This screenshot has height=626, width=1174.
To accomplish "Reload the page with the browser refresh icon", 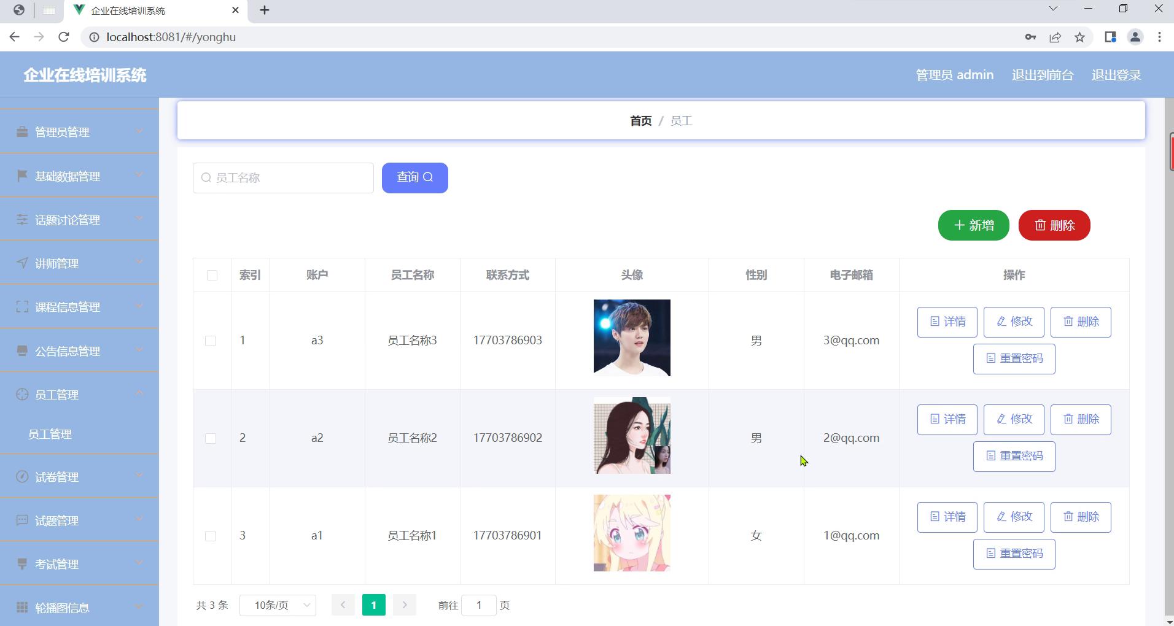I will tap(63, 37).
